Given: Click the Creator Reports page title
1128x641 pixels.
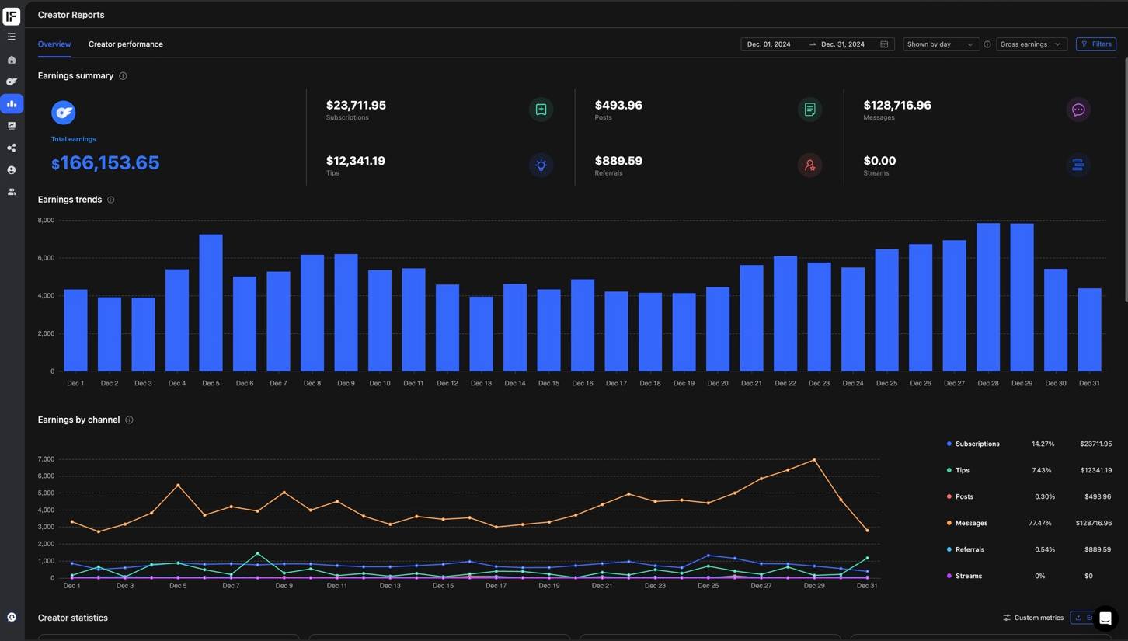Looking at the screenshot, I should click(71, 15).
